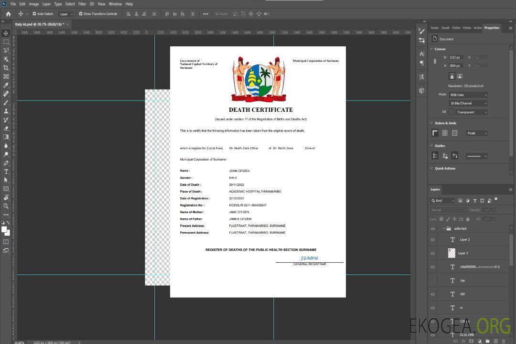This screenshot has width=516, height=344.
Task: Open Edit Toolbar three-dots button
Action: pos(6,215)
